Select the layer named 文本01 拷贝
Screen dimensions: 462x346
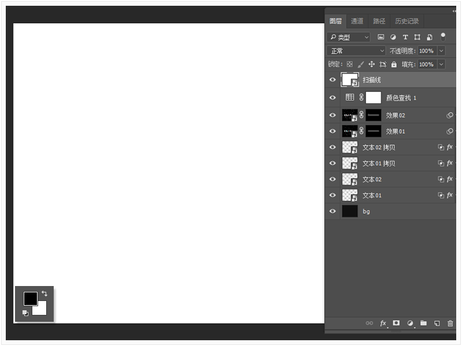tap(391, 163)
